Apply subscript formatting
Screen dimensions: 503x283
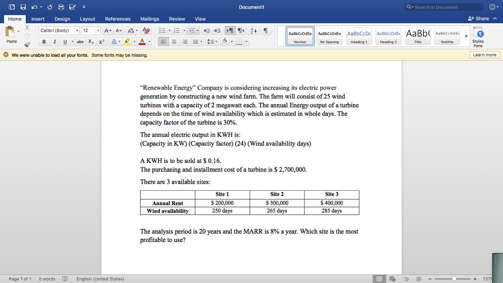(x=91, y=42)
